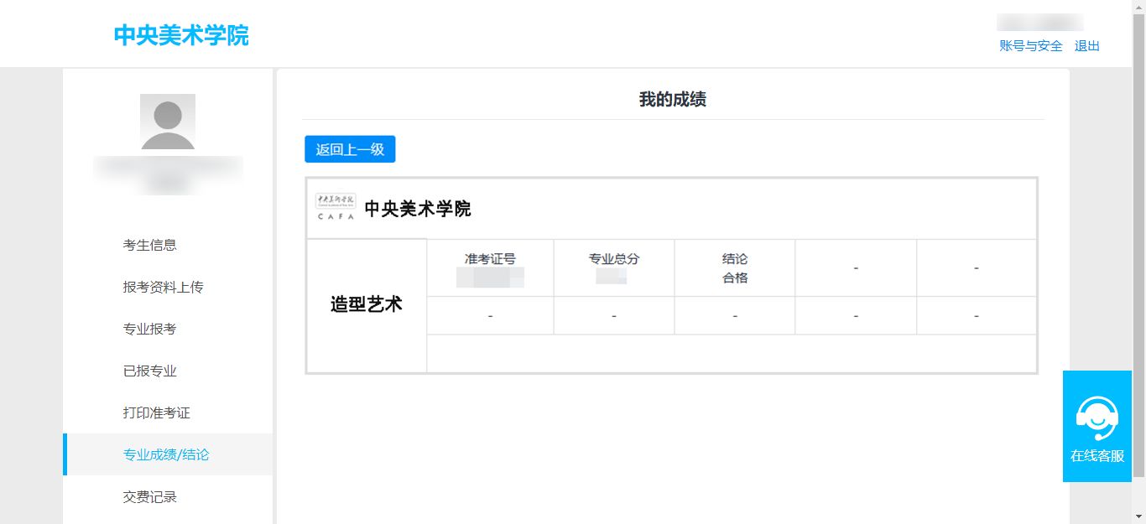The width and height of the screenshot is (1146, 524).
Task: Go to 报考资料上传 in sidebar
Action: (164, 287)
